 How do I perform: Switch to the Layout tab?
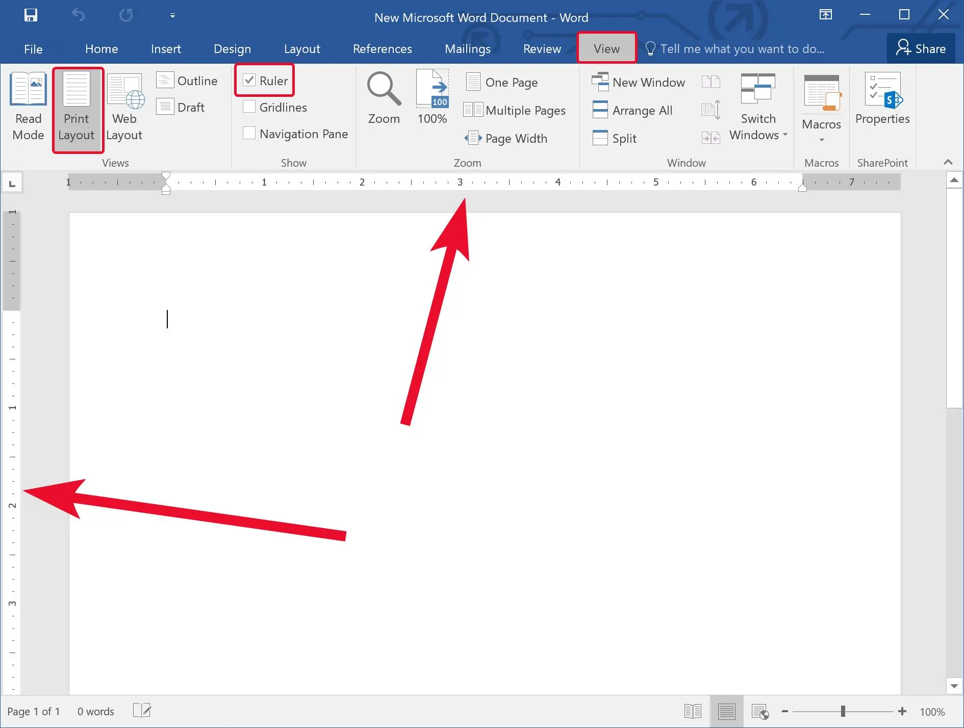pyautogui.click(x=302, y=49)
